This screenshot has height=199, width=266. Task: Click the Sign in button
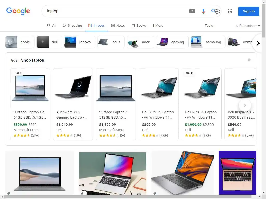(249, 11)
